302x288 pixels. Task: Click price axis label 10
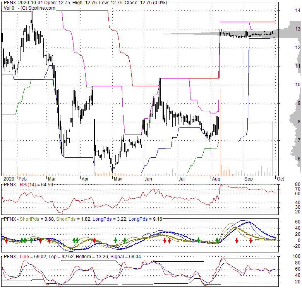[298, 85]
